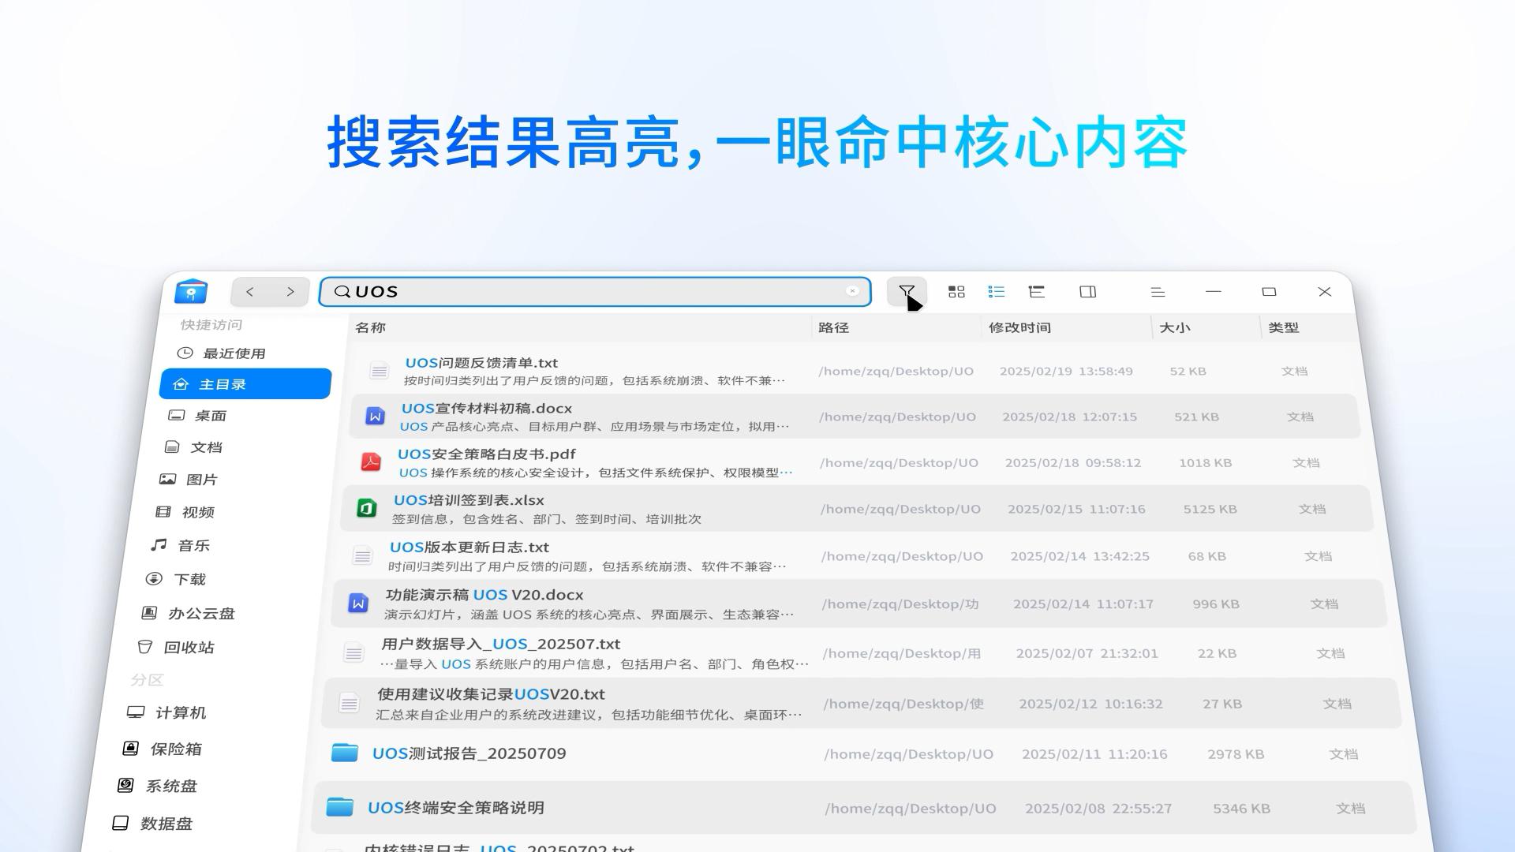1515x852 pixels.
Task: Clear the UOS search text
Action: (x=852, y=291)
